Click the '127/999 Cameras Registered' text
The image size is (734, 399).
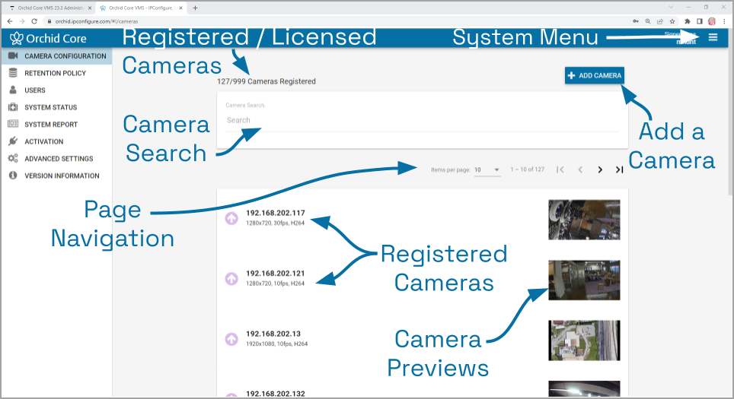tap(266, 81)
